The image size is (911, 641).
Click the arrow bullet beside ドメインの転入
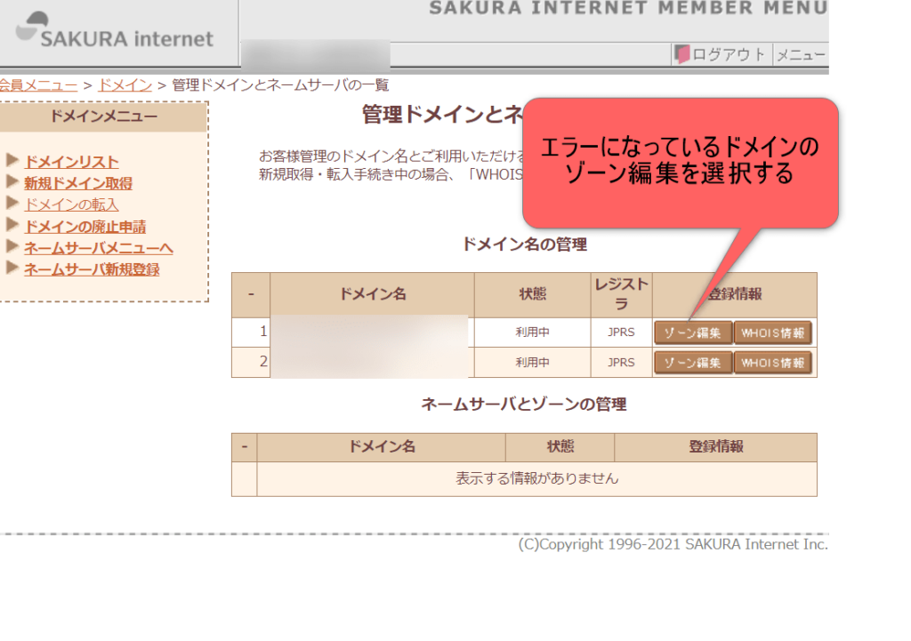click(x=12, y=203)
